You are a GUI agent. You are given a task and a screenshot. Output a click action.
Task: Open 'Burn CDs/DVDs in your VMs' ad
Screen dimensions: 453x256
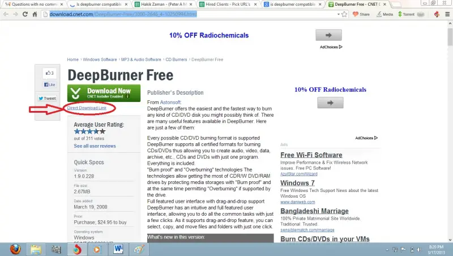tap(325, 239)
